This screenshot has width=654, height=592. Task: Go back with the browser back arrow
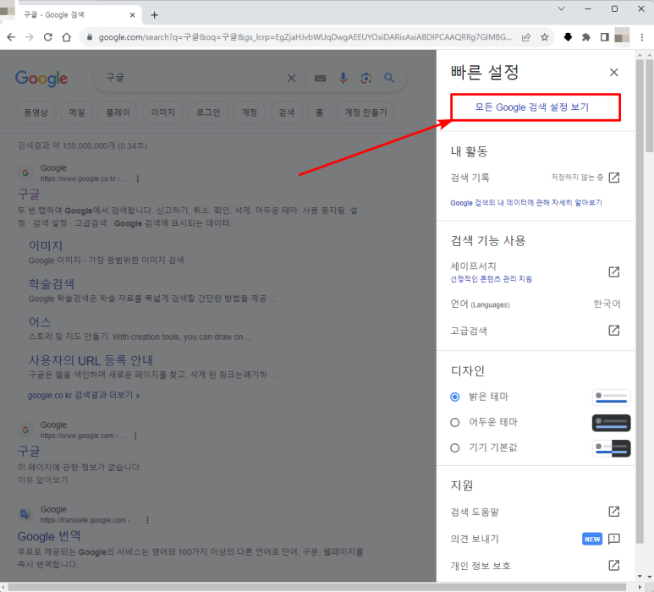(x=11, y=37)
